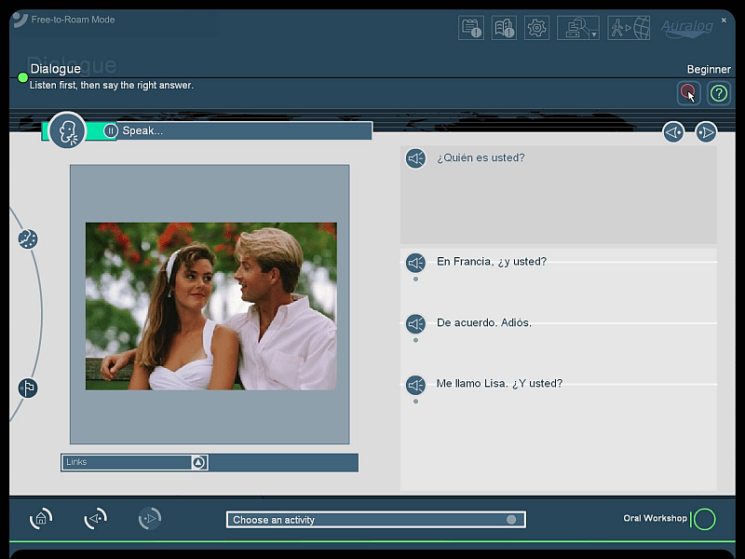Screen dimensions: 745x559
Task: Click the home button in bottom bar
Action: tap(41, 519)
